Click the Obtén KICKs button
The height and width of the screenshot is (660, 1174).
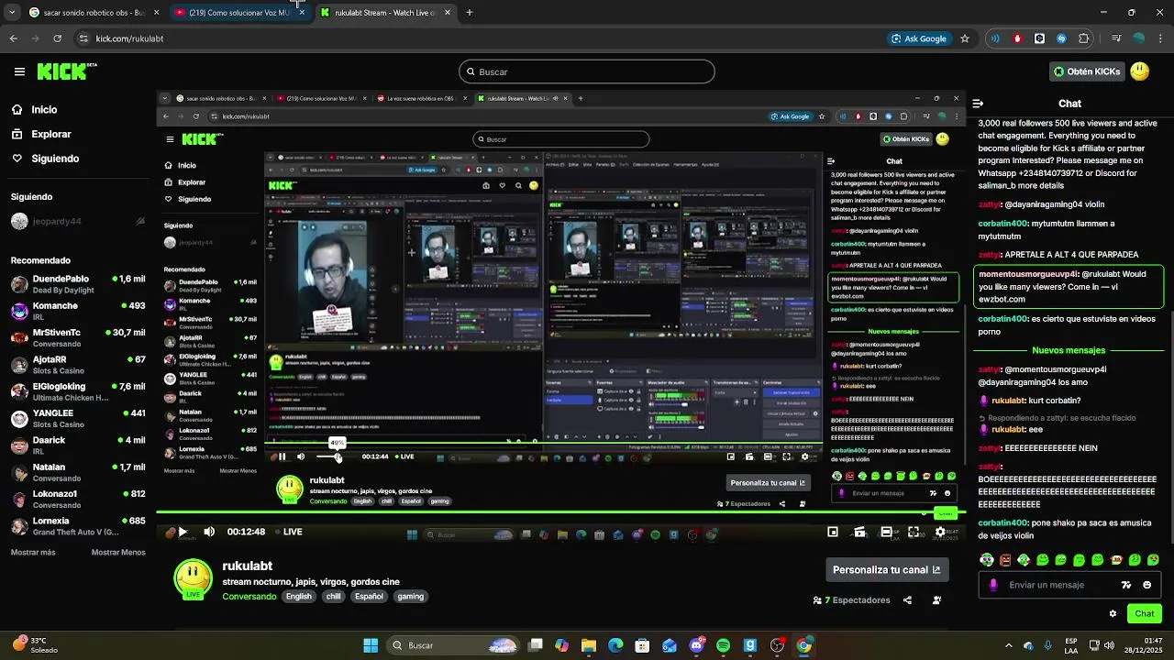point(1087,71)
